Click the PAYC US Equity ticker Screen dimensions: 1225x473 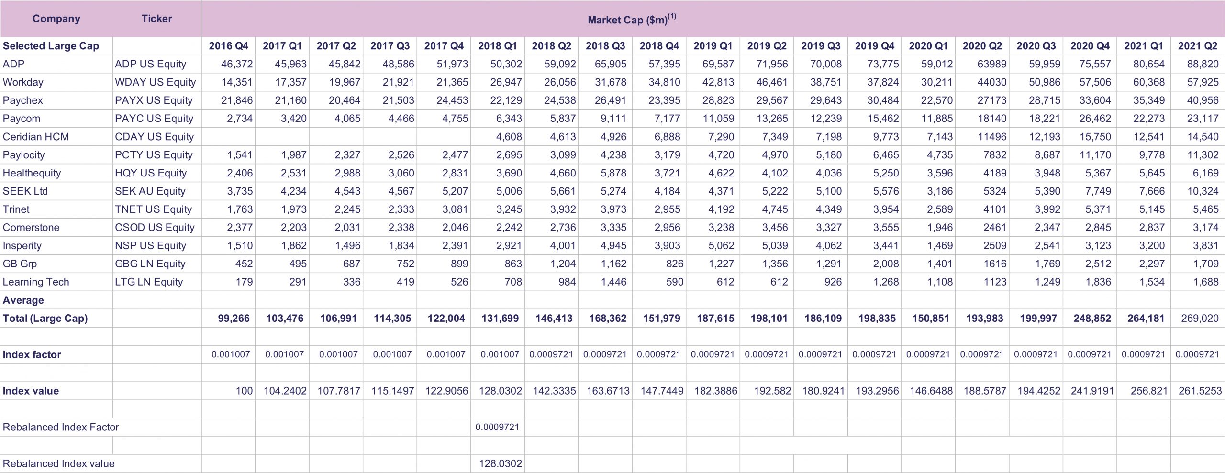[x=154, y=119]
